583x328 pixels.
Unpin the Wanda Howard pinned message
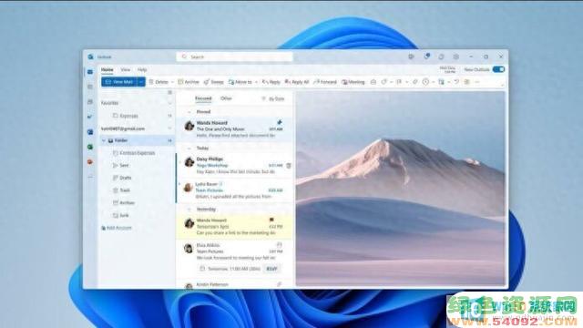280,122
